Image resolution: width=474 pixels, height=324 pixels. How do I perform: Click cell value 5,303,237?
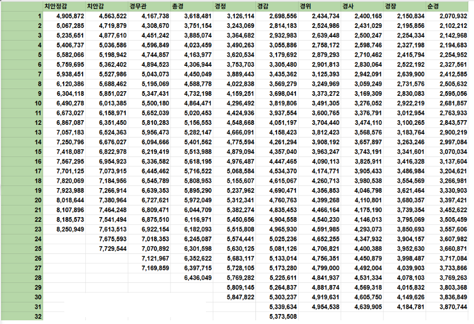pos(283,297)
